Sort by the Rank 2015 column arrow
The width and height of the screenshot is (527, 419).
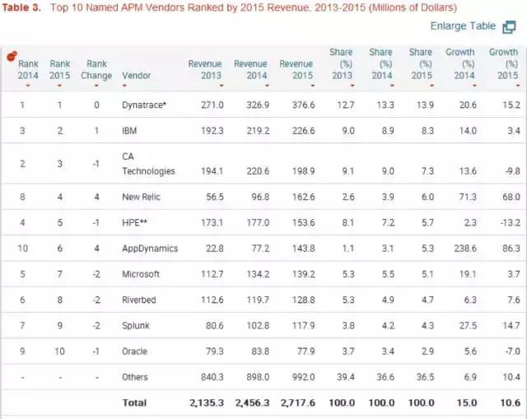pos(60,86)
